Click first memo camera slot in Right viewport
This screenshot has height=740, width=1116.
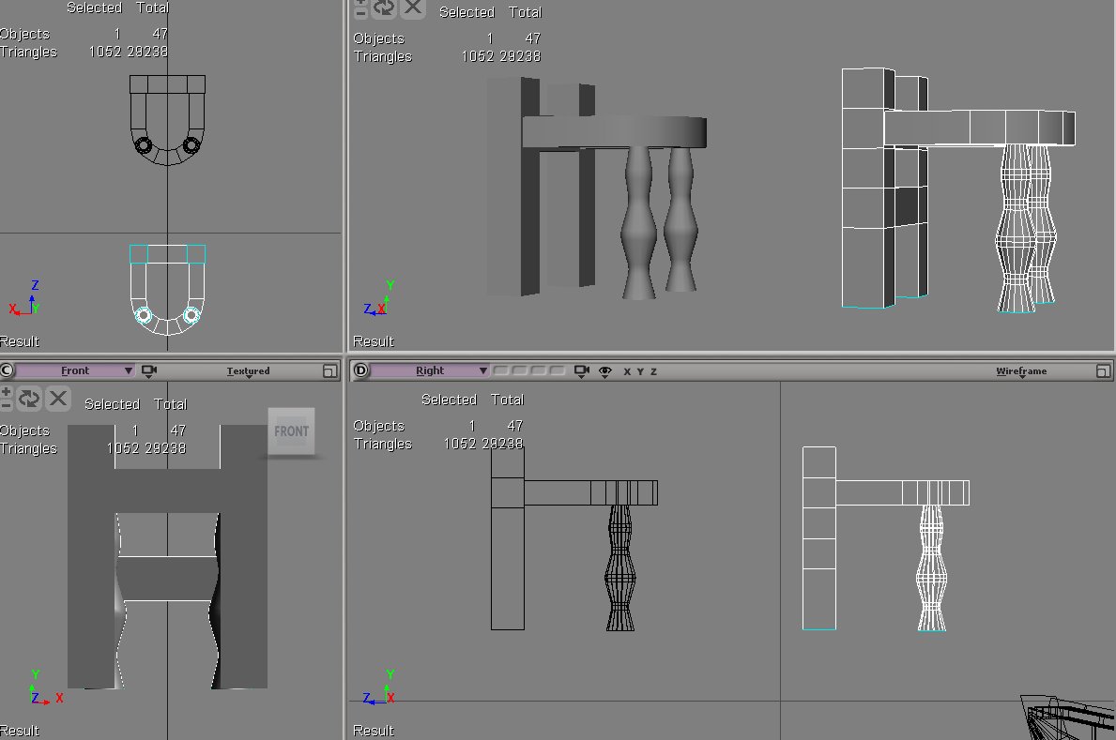tap(500, 370)
